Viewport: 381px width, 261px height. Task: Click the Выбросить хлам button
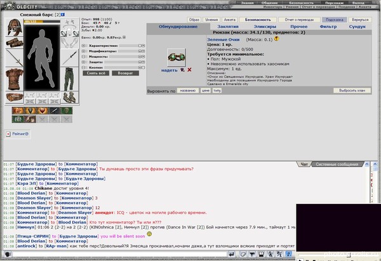(x=352, y=90)
